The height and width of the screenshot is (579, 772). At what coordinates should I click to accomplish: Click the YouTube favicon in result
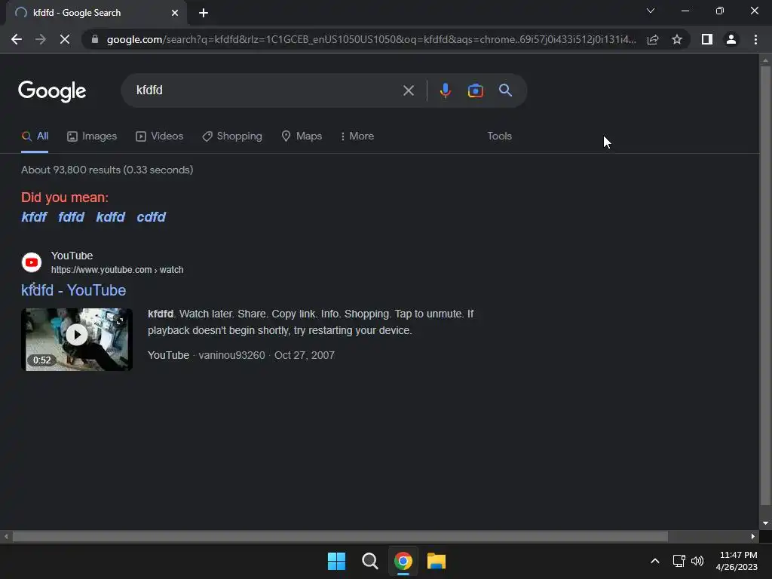[32, 262]
